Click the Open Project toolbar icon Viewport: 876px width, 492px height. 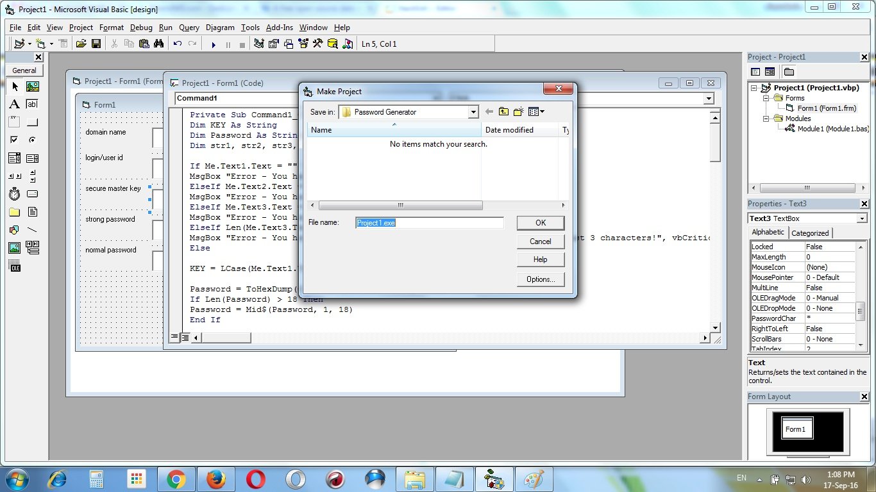[81, 44]
